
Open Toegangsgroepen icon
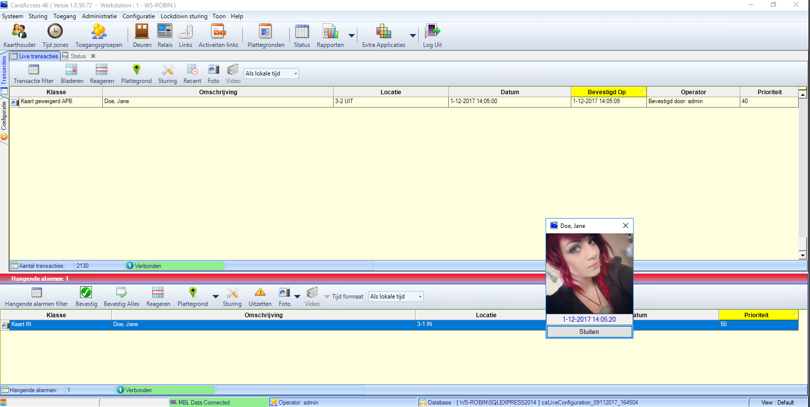point(99,32)
